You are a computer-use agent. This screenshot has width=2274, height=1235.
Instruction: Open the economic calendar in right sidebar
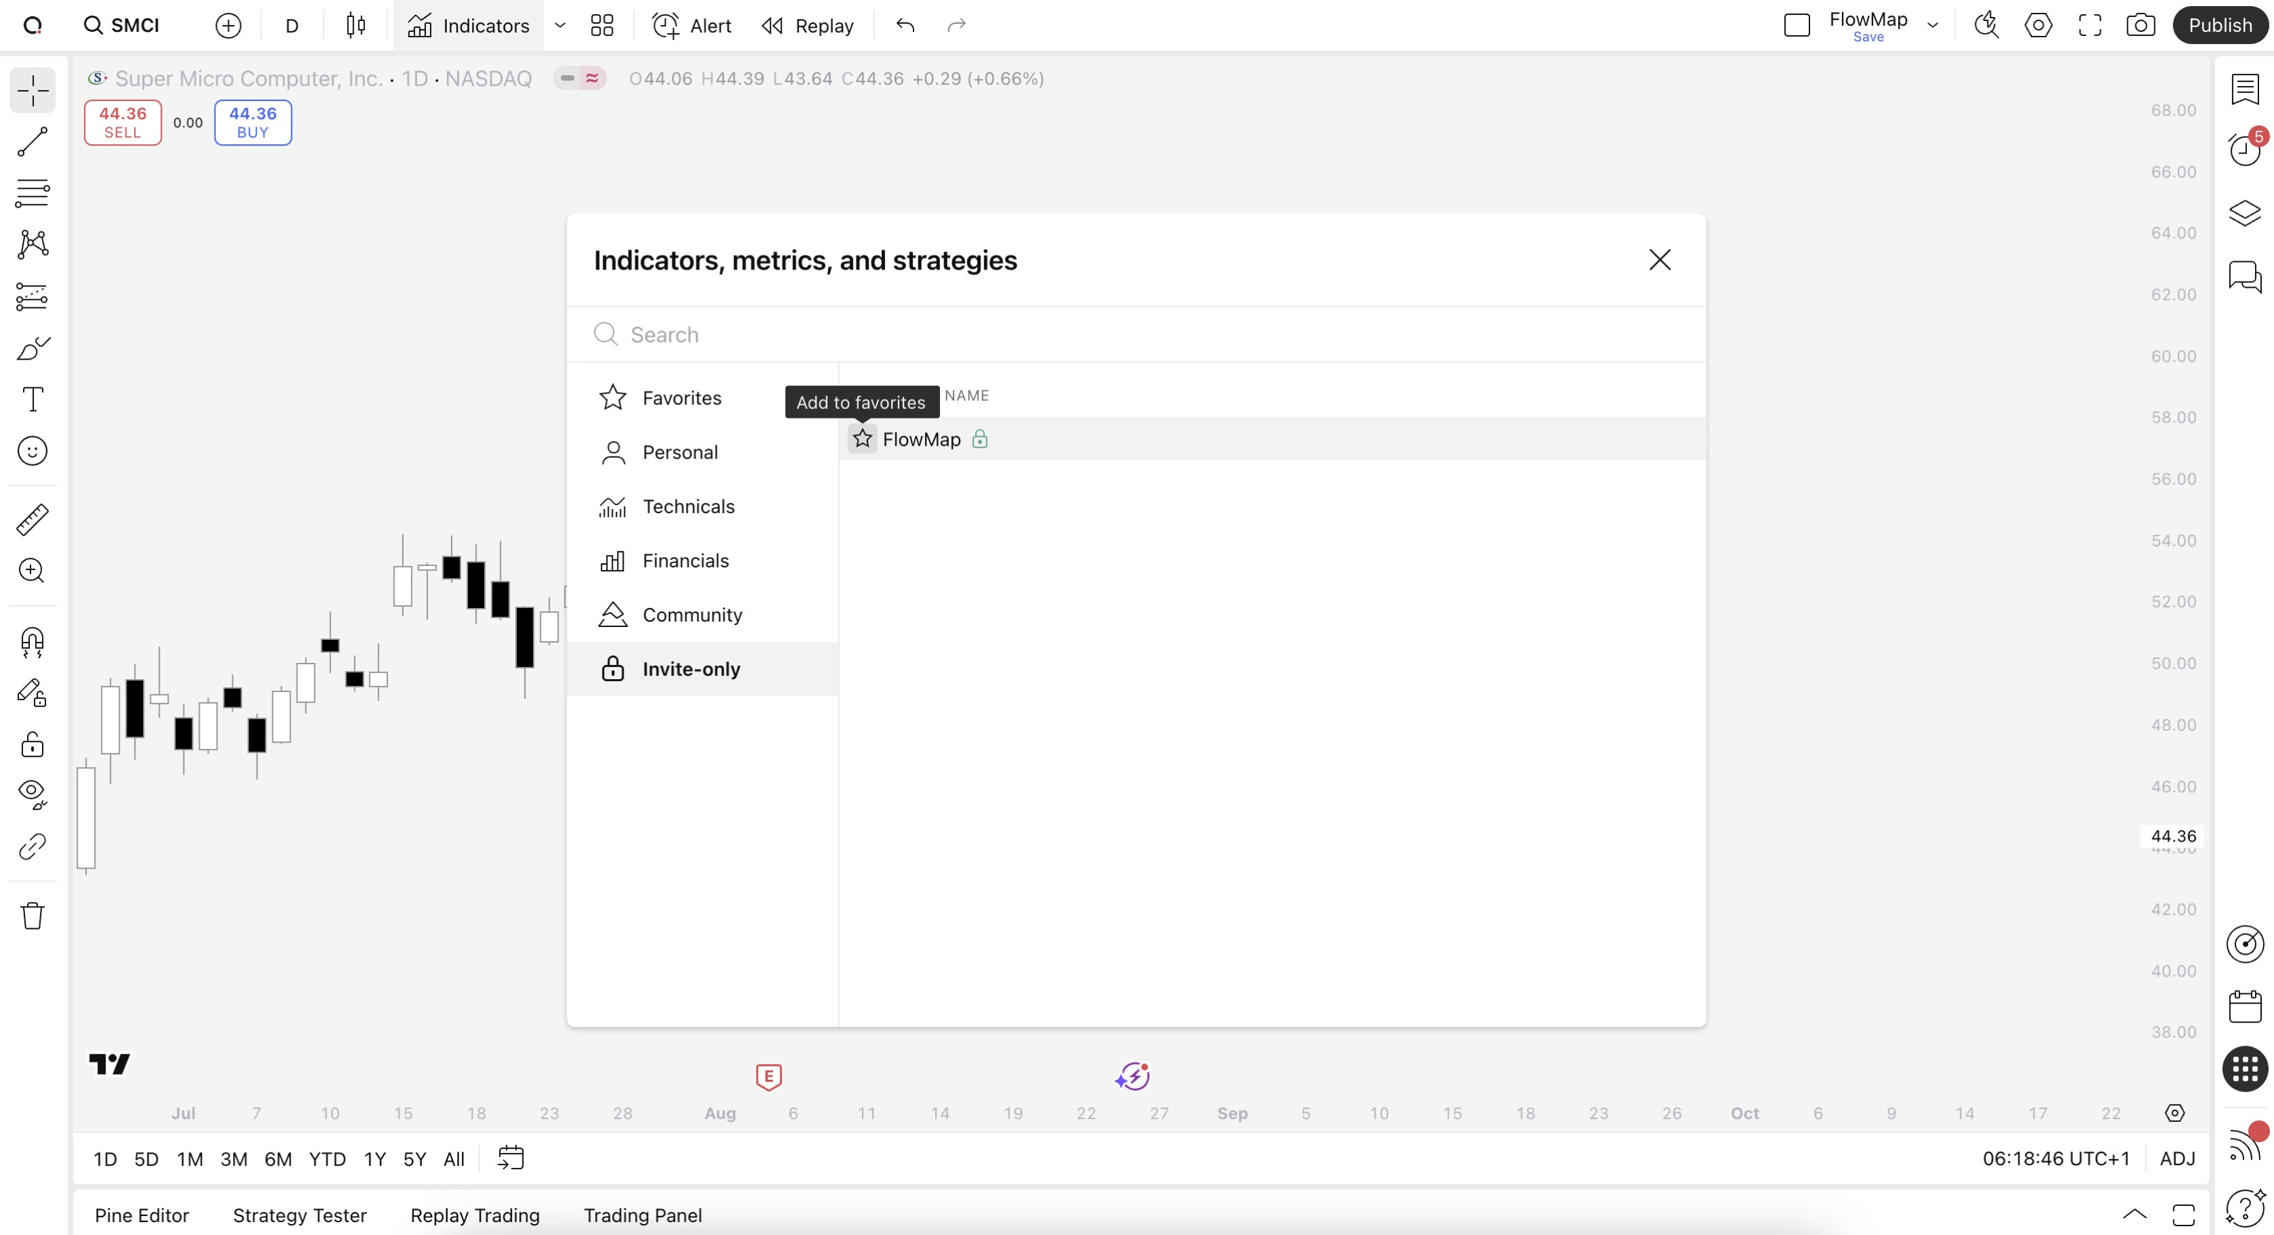pyautogui.click(x=2245, y=1006)
